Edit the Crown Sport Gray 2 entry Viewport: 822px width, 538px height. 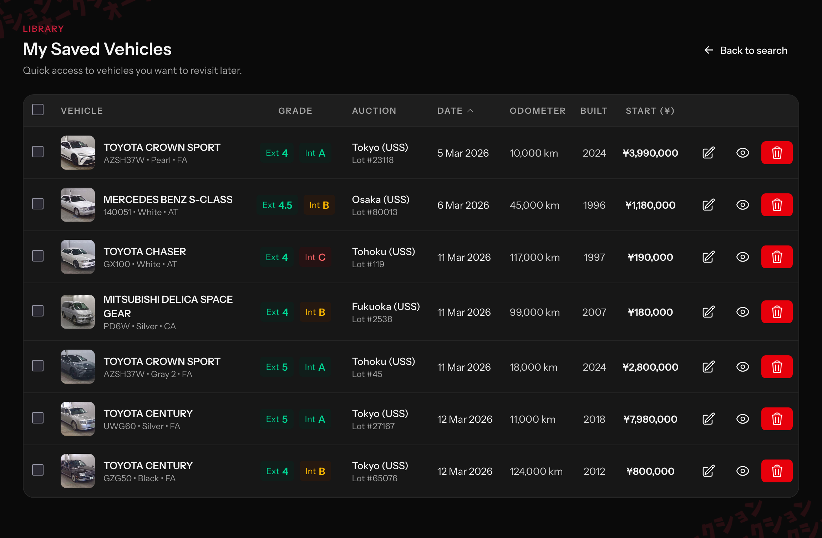click(708, 367)
